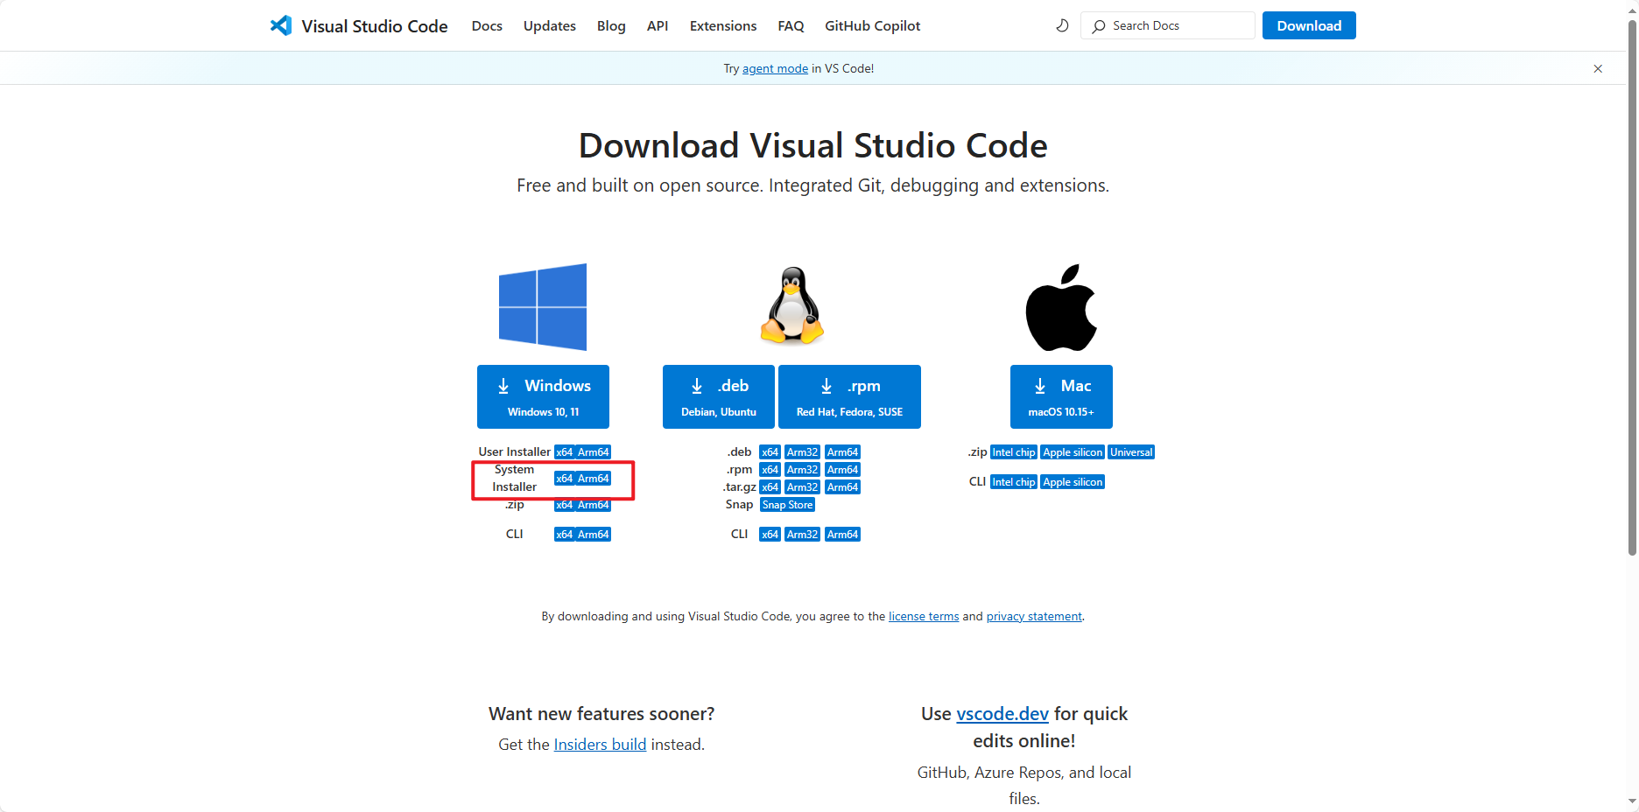Open the privacy statement link
1639x812 pixels.
(1034, 617)
